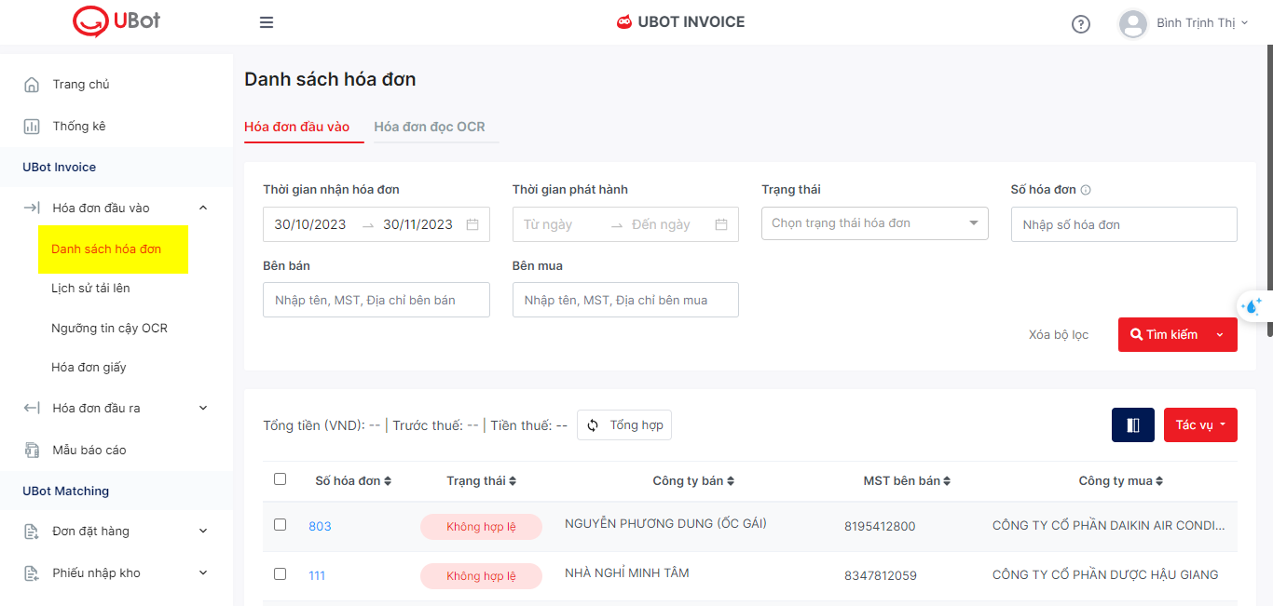Click the floating sparkle water-drop widget
This screenshot has height=606, width=1273.
coord(1252,305)
